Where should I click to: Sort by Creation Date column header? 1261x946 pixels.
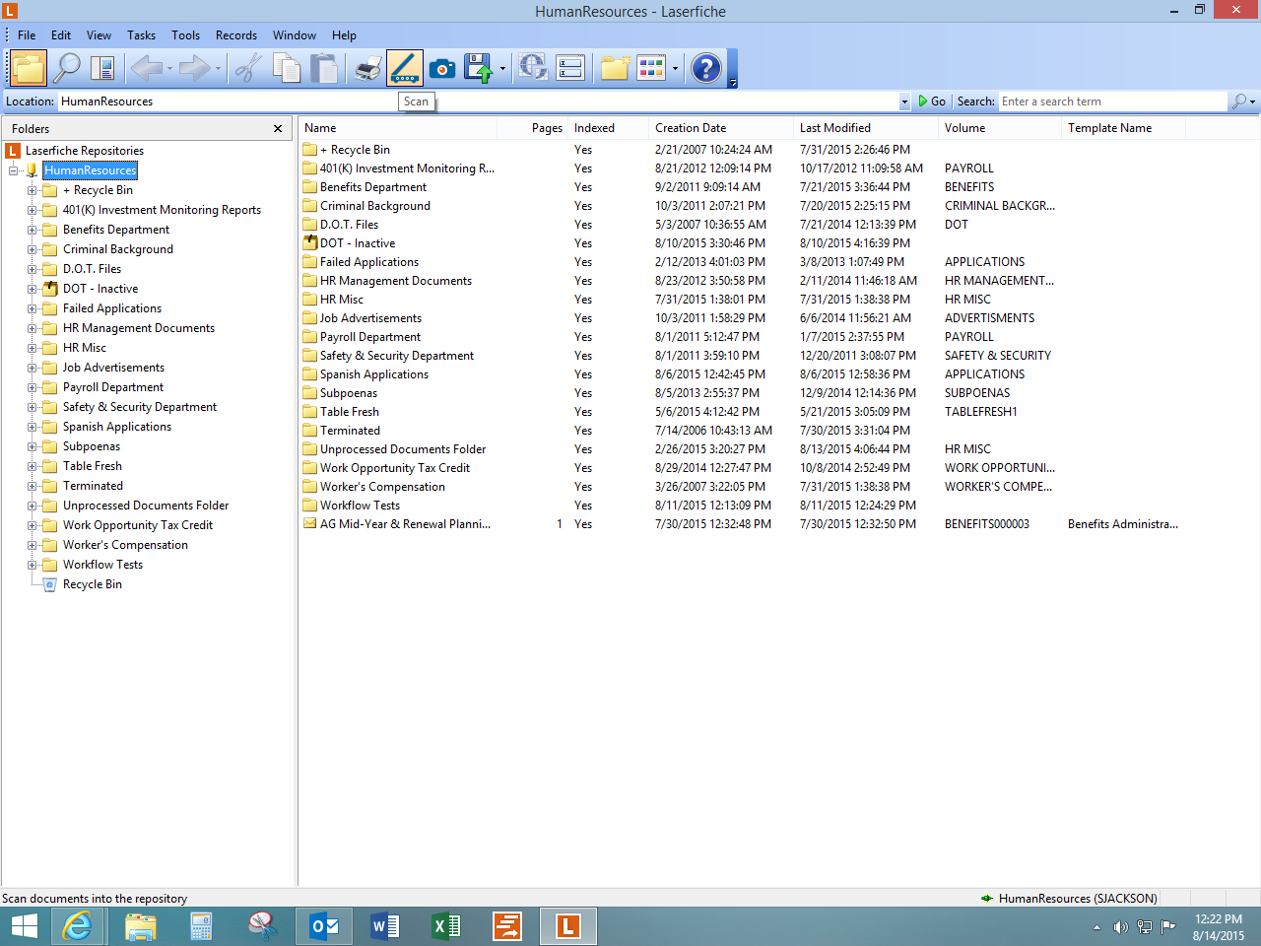pyautogui.click(x=691, y=128)
